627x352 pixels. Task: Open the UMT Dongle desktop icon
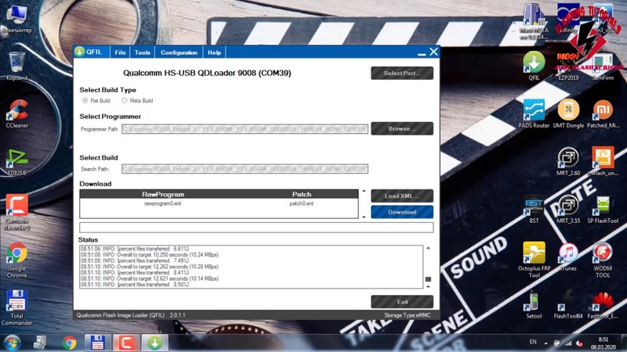568,110
